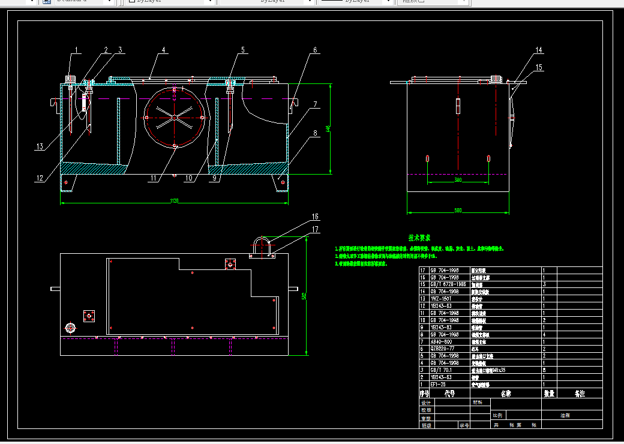Viewport: 624px width, 444px height.
Task: Select the 582 height dimension in plan view
Action: [x=304, y=296]
